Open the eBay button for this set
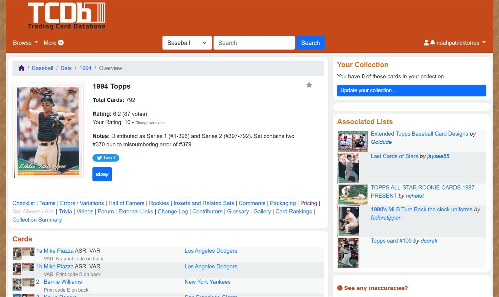The image size is (499, 297). coord(102,174)
